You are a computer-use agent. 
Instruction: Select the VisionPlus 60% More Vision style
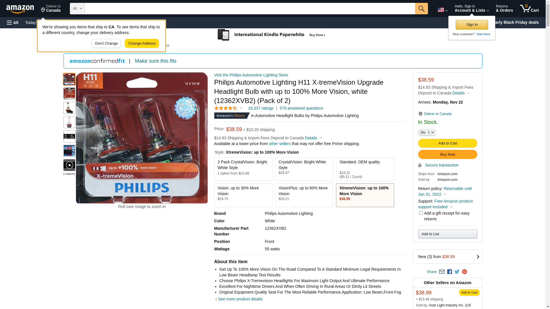(304, 195)
